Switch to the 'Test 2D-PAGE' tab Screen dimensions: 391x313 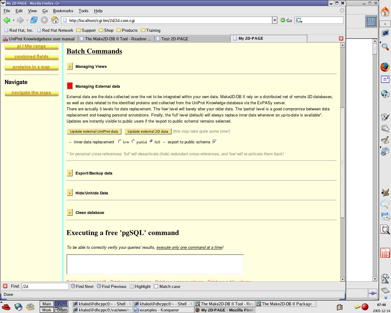pyautogui.click(x=192, y=39)
